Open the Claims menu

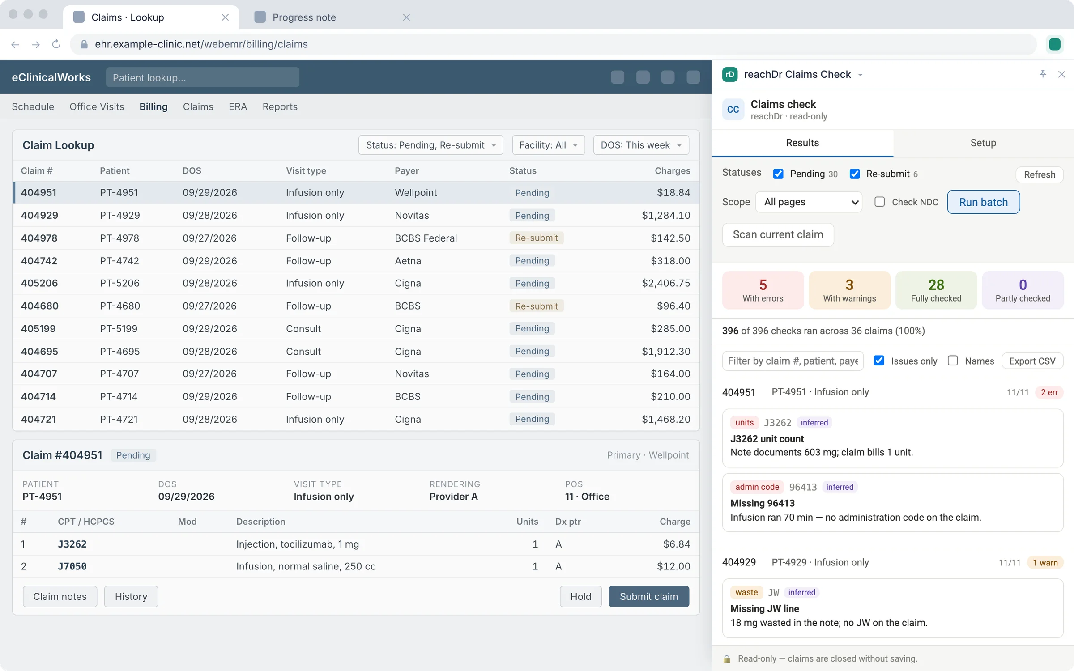coord(198,107)
